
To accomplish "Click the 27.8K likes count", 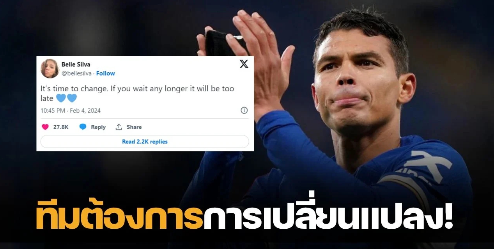I will (61, 127).
